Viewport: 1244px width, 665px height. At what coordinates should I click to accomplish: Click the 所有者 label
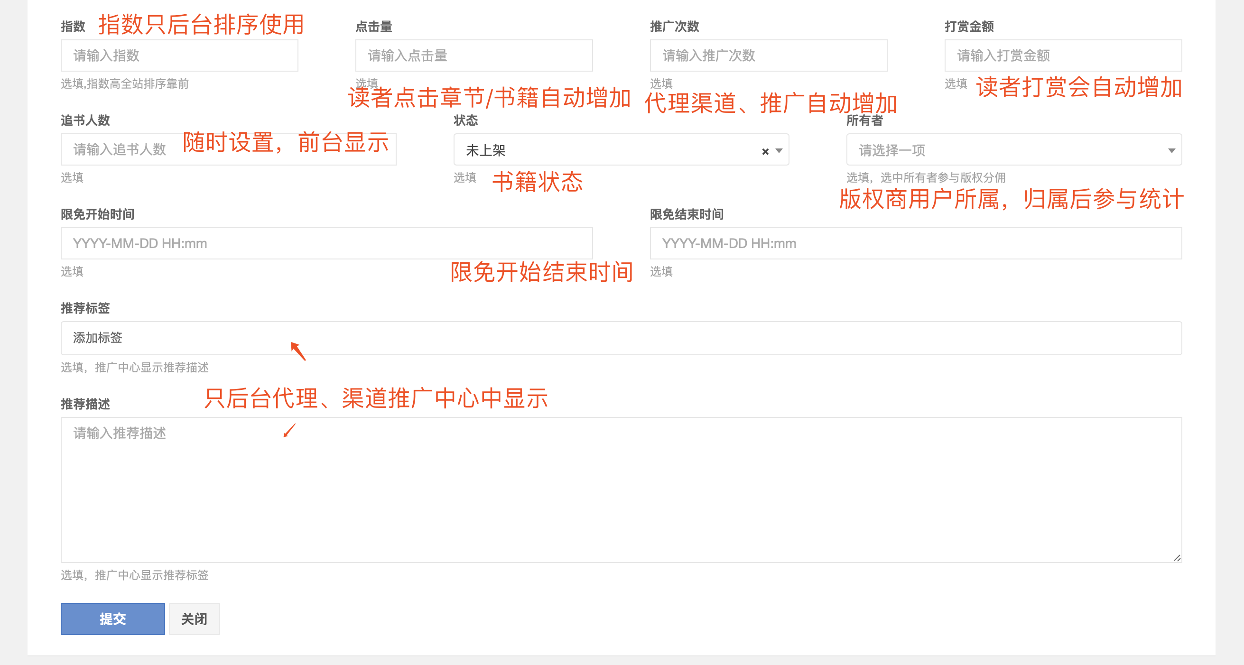(x=864, y=120)
